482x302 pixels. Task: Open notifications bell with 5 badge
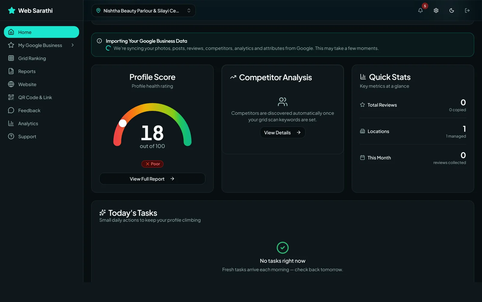tap(420, 11)
